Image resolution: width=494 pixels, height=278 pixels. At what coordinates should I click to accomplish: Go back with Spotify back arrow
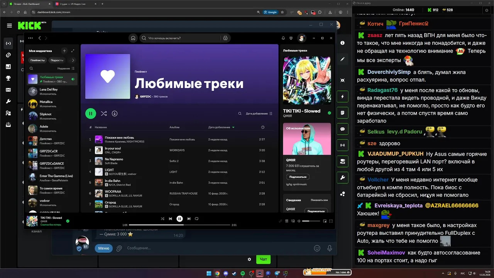coord(39,38)
